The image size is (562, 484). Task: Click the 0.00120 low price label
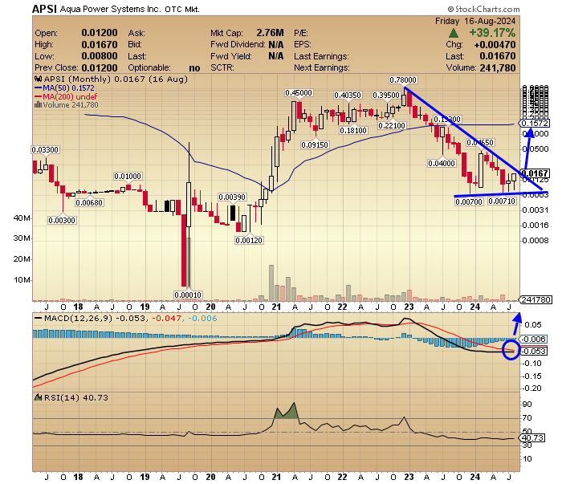click(249, 240)
